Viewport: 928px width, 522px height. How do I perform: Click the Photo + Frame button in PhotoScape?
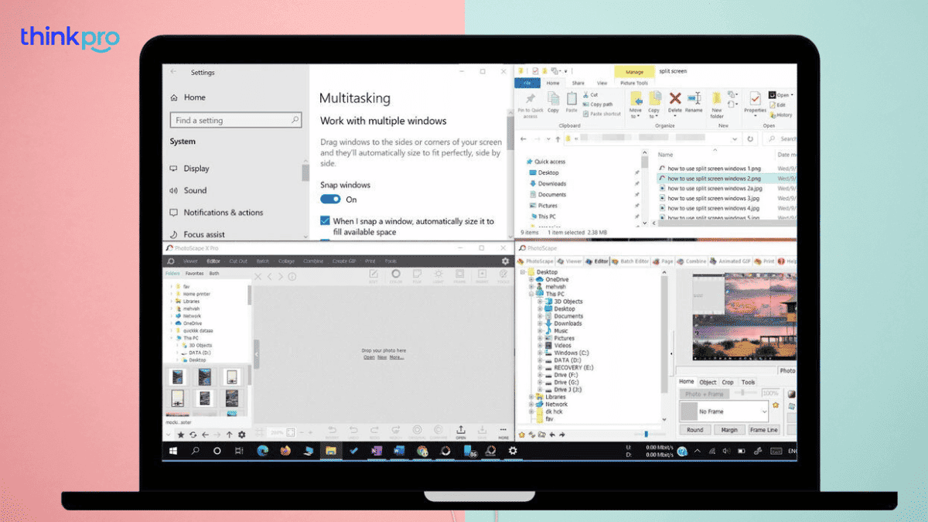tap(704, 394)
